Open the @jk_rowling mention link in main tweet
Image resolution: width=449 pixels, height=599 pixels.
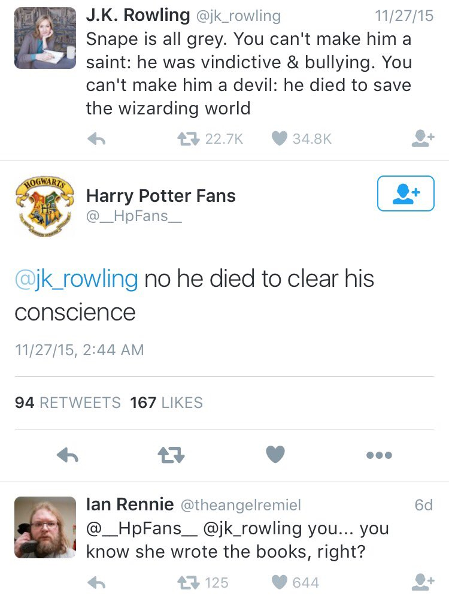click(77, 279)
